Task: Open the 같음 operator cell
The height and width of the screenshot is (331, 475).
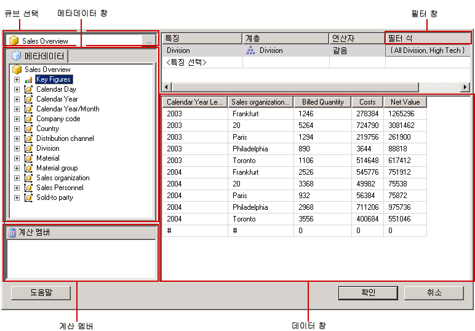Action: (357, 50)
